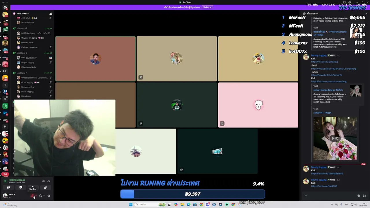Open the twitch.tv/somsri14 link

point(327,75)
